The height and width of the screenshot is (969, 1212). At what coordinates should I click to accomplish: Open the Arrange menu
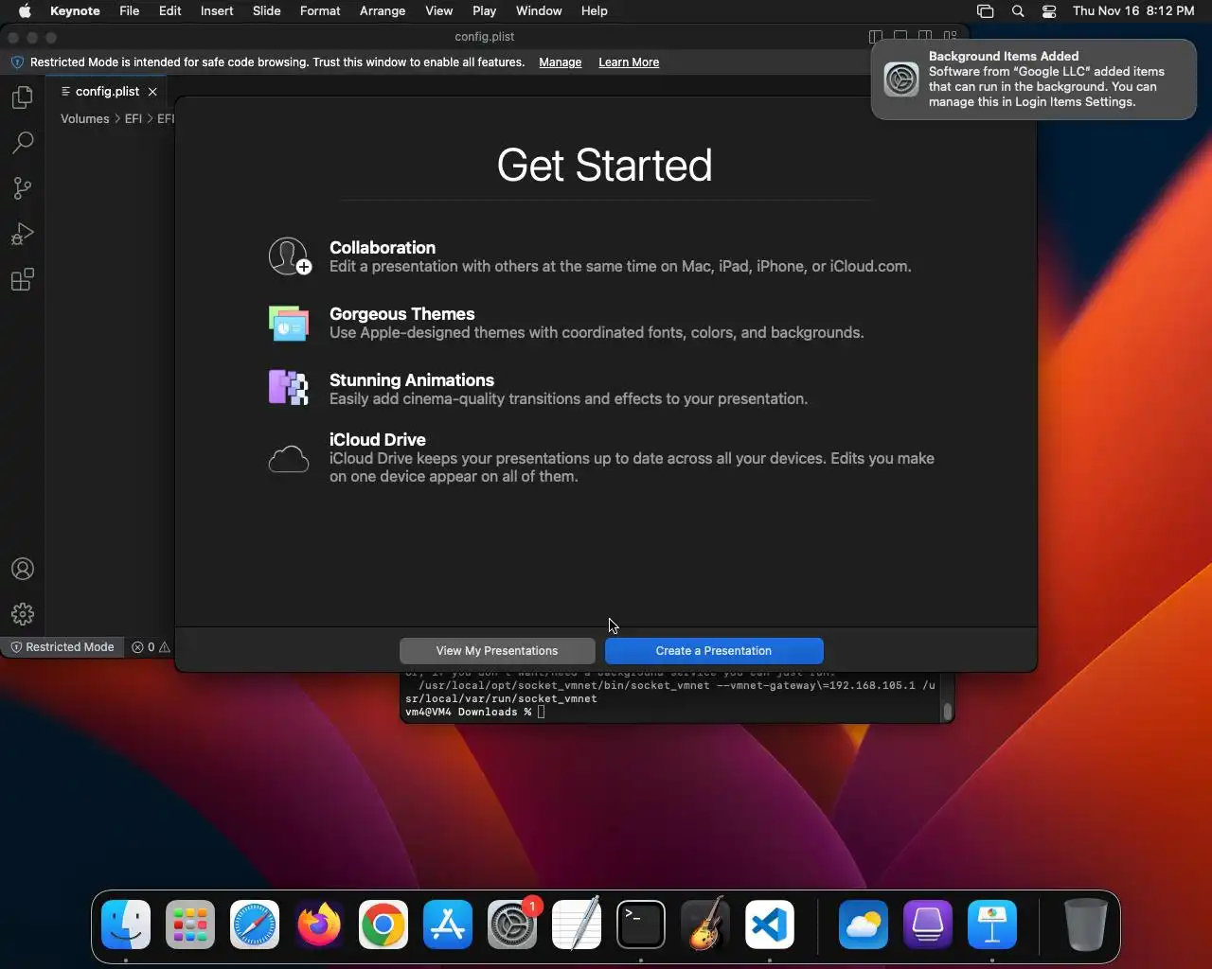383,11
